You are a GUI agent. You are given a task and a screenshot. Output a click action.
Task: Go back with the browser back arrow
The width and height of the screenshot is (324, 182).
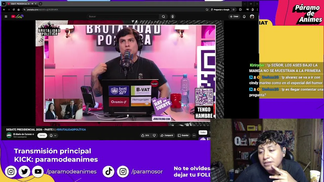[x=4, y=10]
